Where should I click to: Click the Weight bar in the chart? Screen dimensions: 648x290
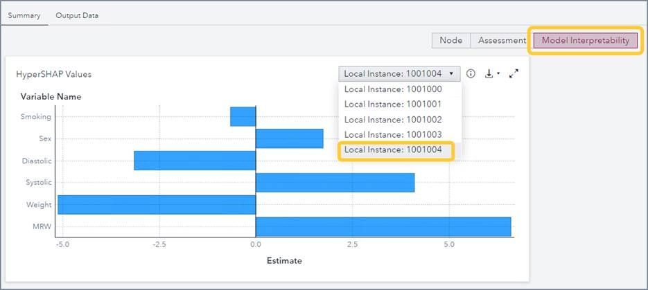(x=157, y=205)
